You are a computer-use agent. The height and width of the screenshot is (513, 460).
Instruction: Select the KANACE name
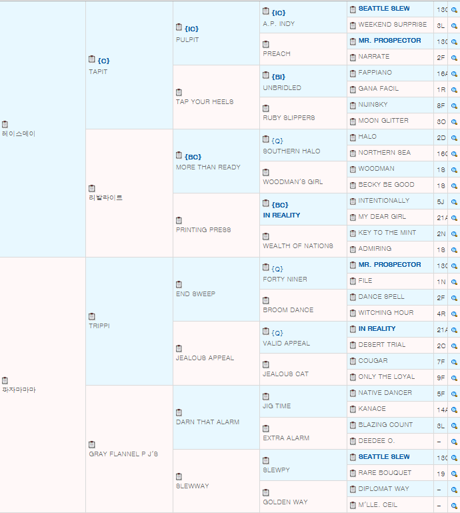pos(372,409)
